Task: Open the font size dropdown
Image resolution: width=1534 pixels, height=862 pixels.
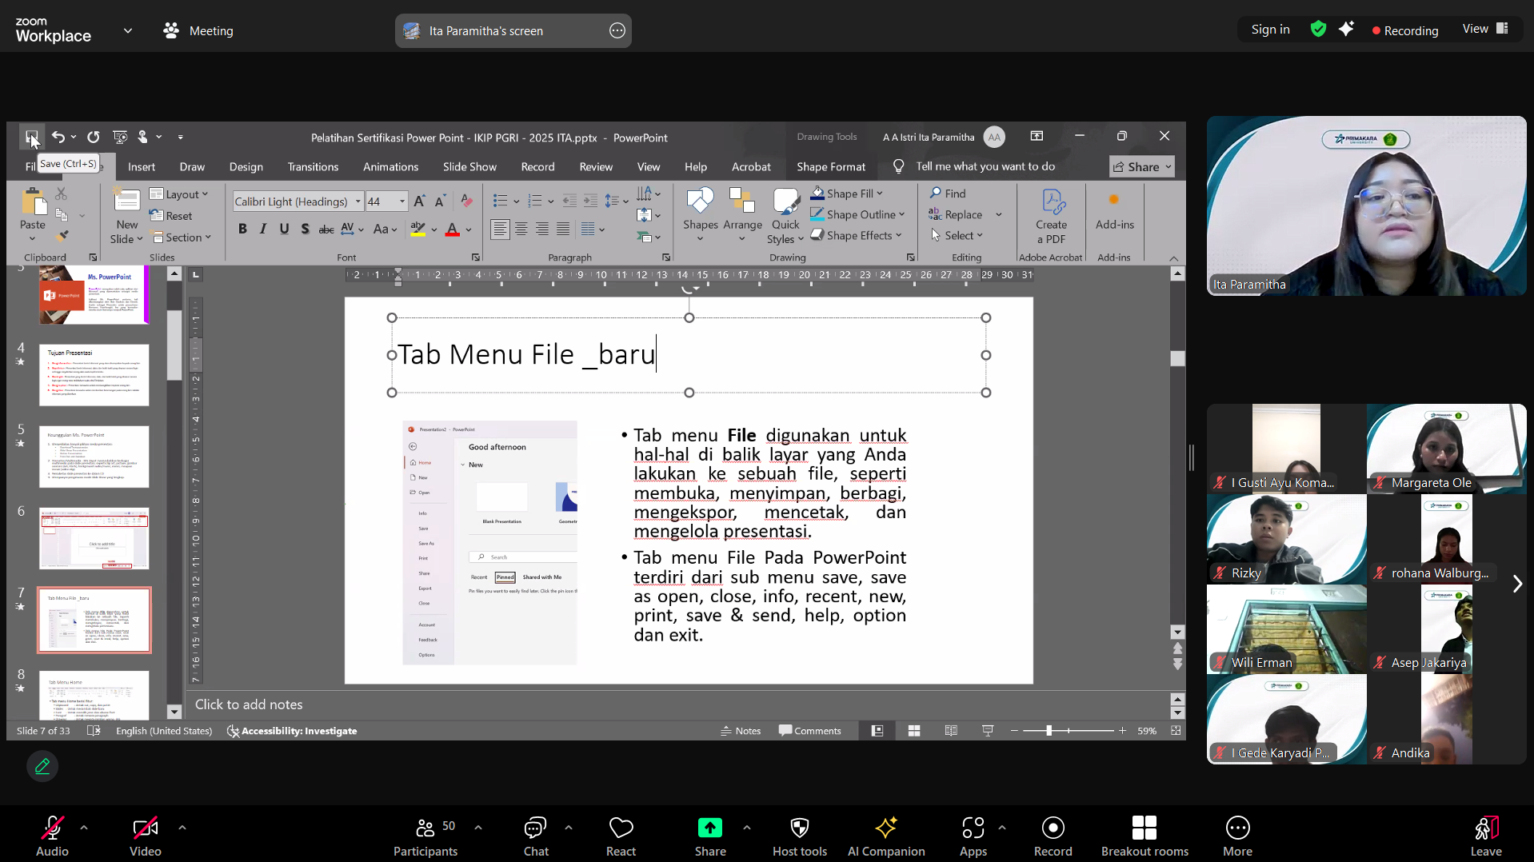Action: tap(402, 202)
